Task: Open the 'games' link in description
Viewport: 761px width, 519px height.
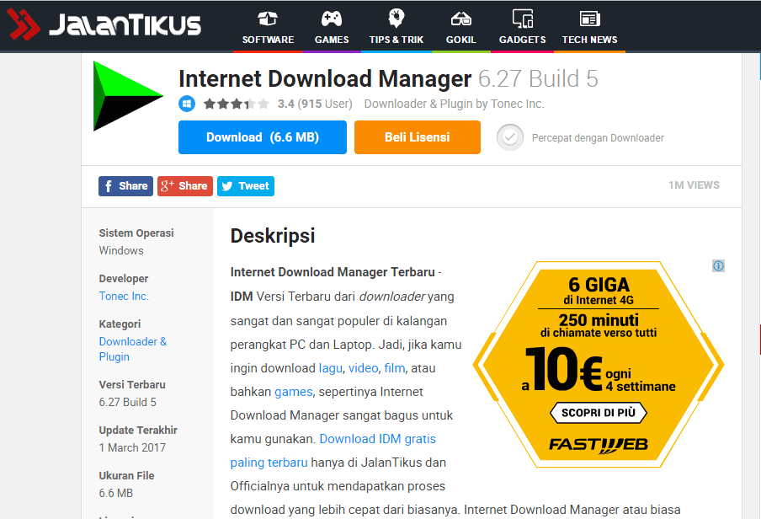Action: [294, 392]
